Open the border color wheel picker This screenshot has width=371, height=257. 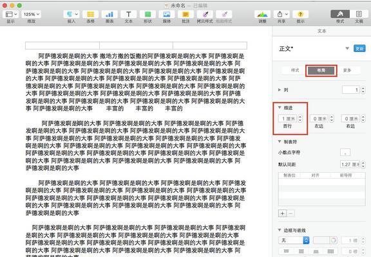pos(334,240)
